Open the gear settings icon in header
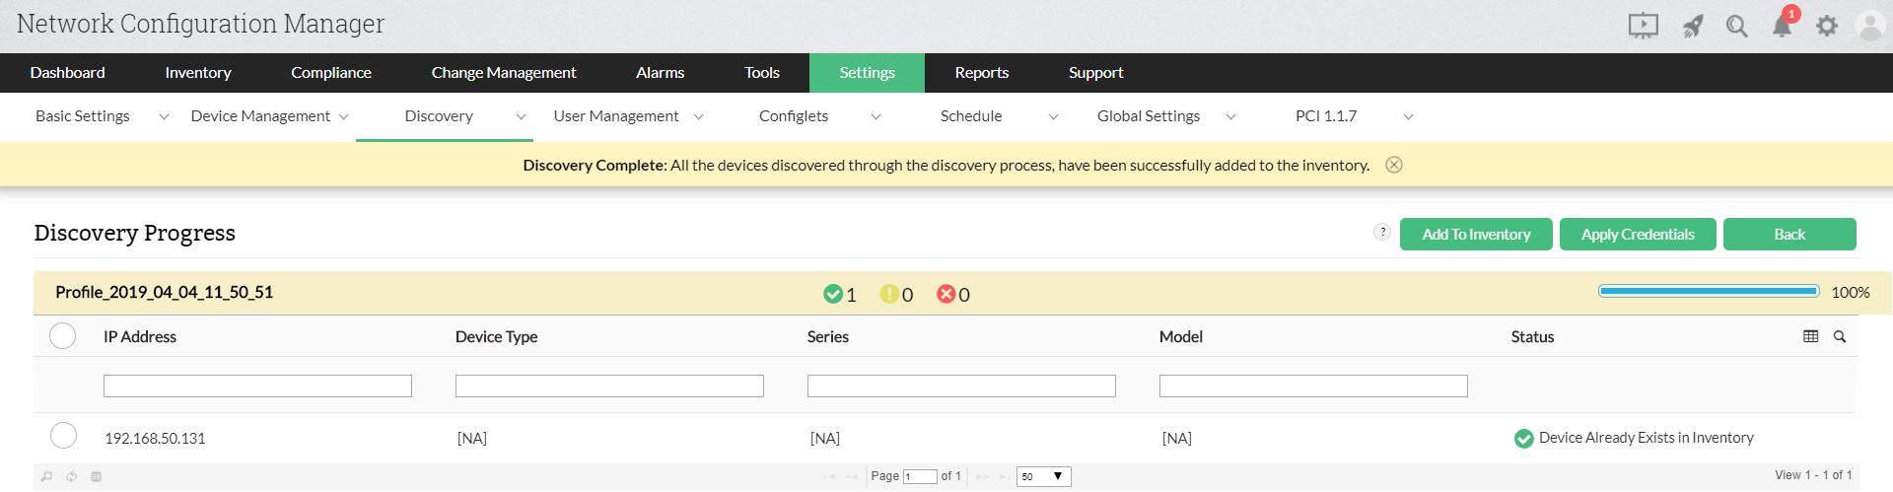 tap(1827, 26)
